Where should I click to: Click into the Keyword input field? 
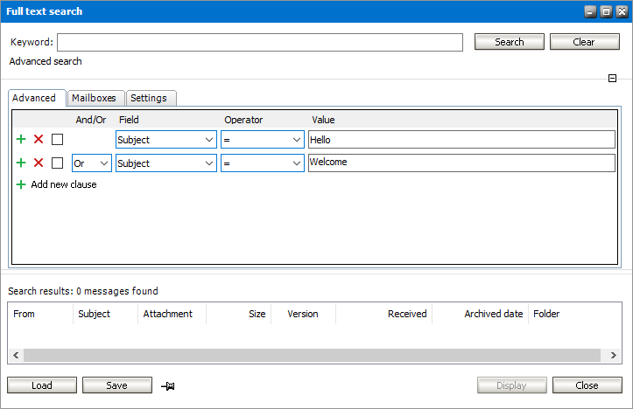click(x=259, y=42)
